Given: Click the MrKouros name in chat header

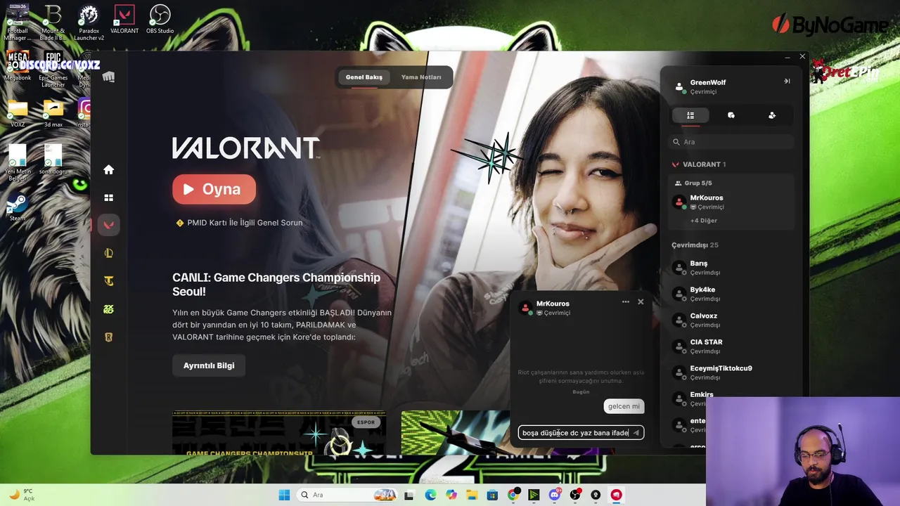Looking at the screenshot, I should [553, 304].
